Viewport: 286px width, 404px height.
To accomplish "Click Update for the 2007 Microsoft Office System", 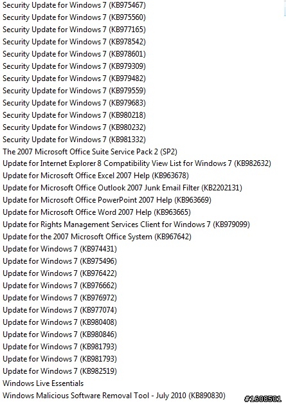I will point(97,237).
